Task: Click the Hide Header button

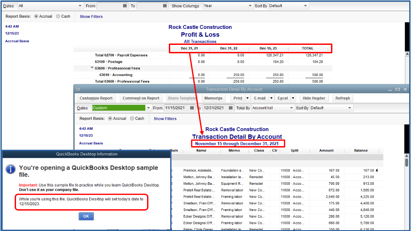Action: pos(314,98)
